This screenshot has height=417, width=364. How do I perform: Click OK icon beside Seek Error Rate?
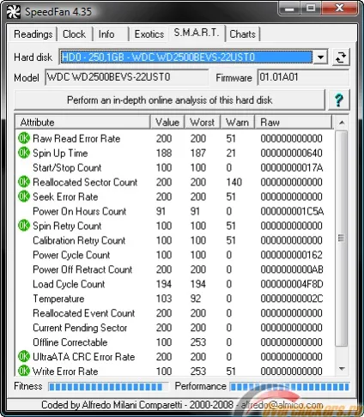pyautogui.click(x=24, y=196)
